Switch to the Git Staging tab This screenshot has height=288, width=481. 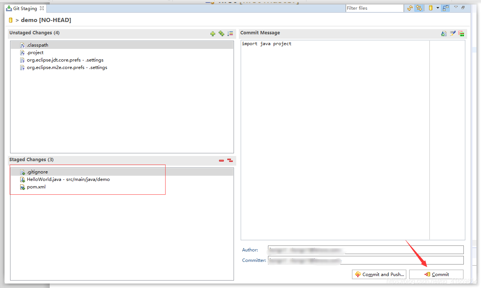(x=25, y=8)
